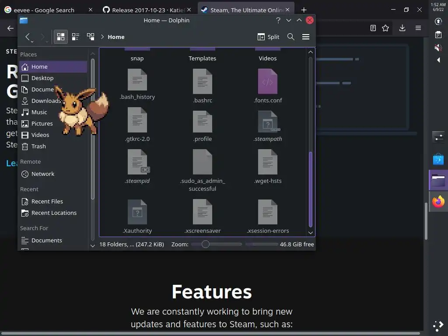
Task: Click Firefox icon in task panel
Action: (438, 201)
